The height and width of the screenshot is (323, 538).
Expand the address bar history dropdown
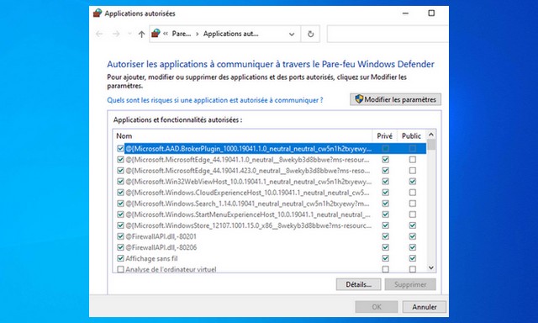tap(292, 34)
